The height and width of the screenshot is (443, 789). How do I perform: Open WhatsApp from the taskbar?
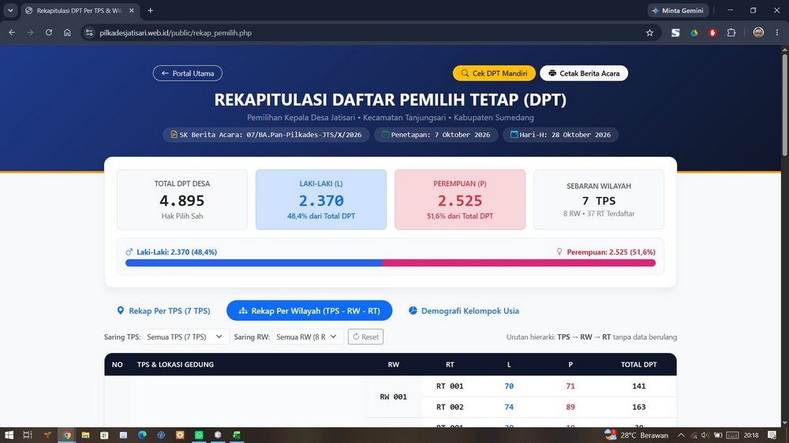pos(199,435)
